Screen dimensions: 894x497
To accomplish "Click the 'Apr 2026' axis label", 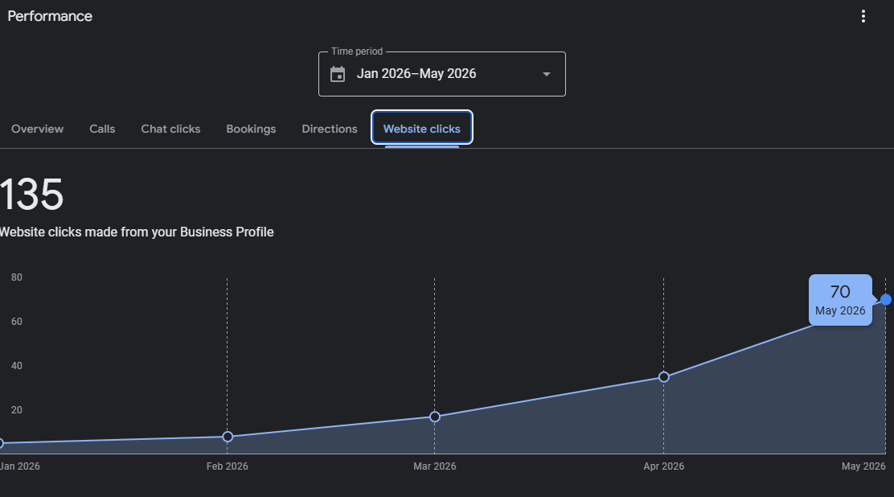I will (663, 466).
